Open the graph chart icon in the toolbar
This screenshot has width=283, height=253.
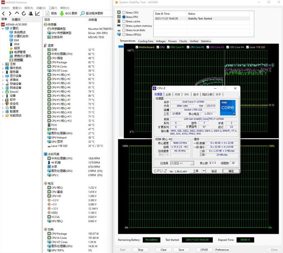point(37,13)
